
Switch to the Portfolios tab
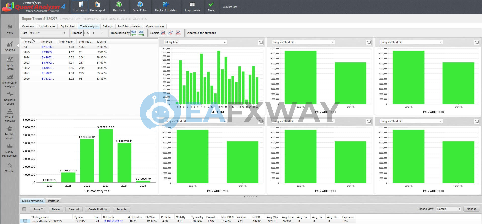point(54,201)
